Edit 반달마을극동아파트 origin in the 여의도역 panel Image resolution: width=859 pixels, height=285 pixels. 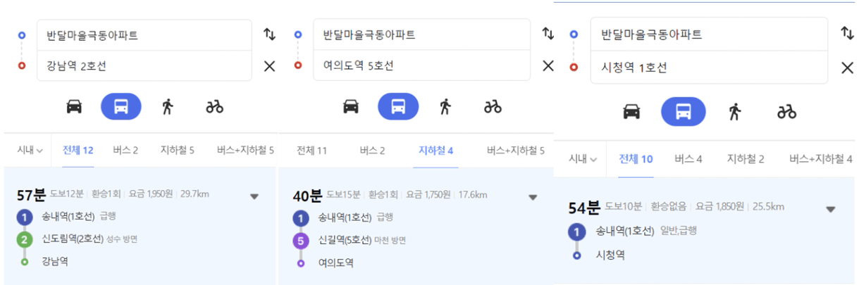pos(421,34)
